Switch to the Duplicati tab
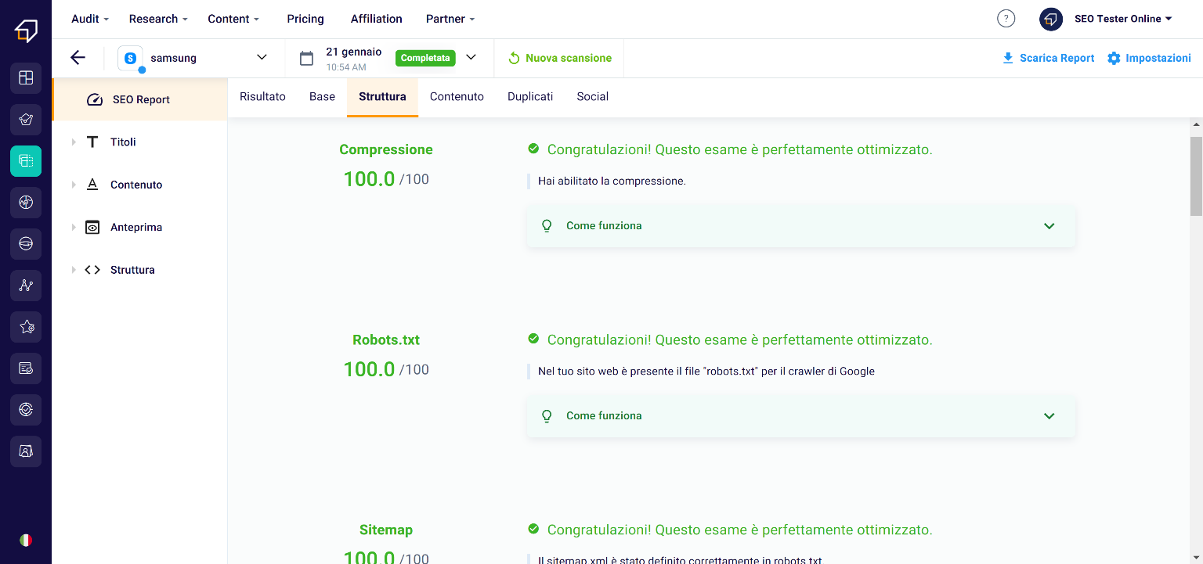Image resolution: width=1203 pixels, height=564 pixels. coord(530,96)
